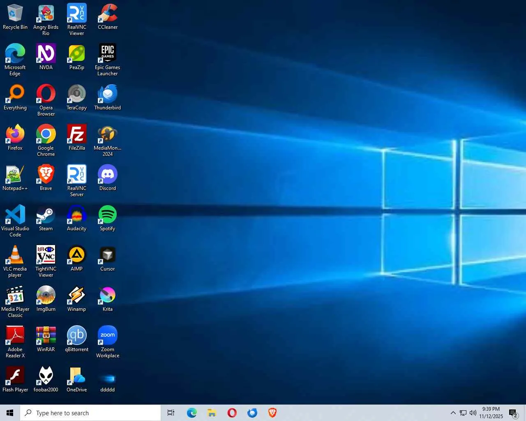
Task: Select the VLC media player icon
Action: coord(15,261)
